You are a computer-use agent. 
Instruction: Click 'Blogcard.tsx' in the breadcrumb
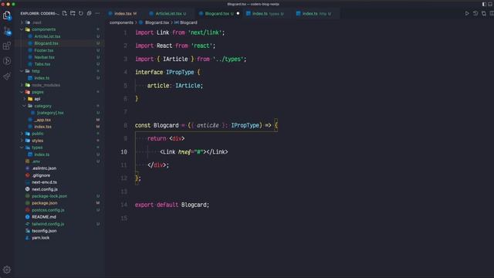pyautogui.click(x=157, y=22)
